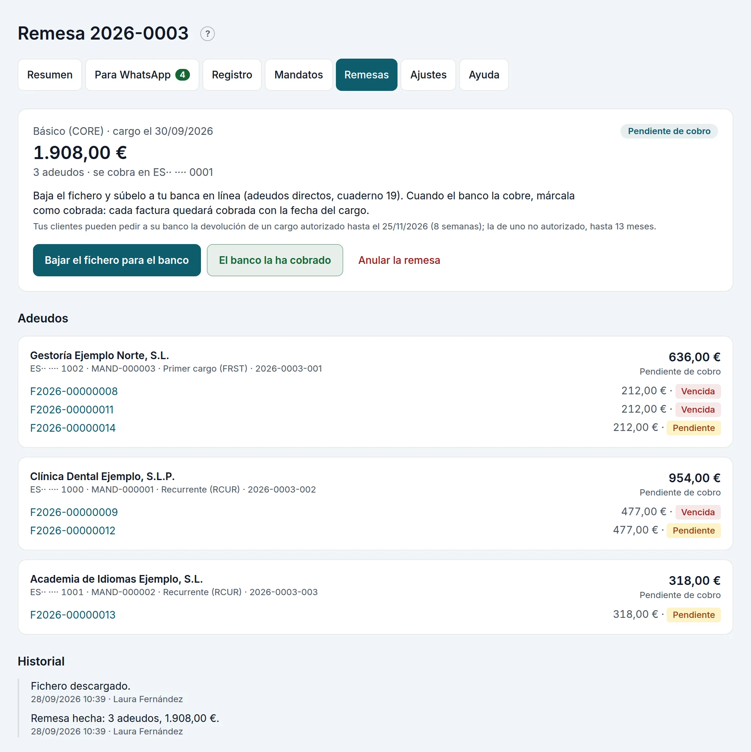Image resolution: width=751 pixels, height=752 pixels.
Task: Switch to the Para WhatsApp tab
Action: point(142,75)
